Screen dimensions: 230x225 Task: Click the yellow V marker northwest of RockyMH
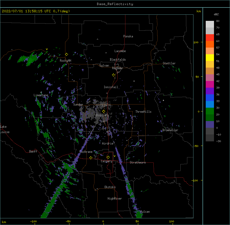(47, 49)
